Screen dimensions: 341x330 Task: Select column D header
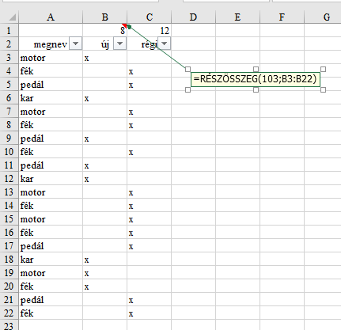tap(193, 17)
